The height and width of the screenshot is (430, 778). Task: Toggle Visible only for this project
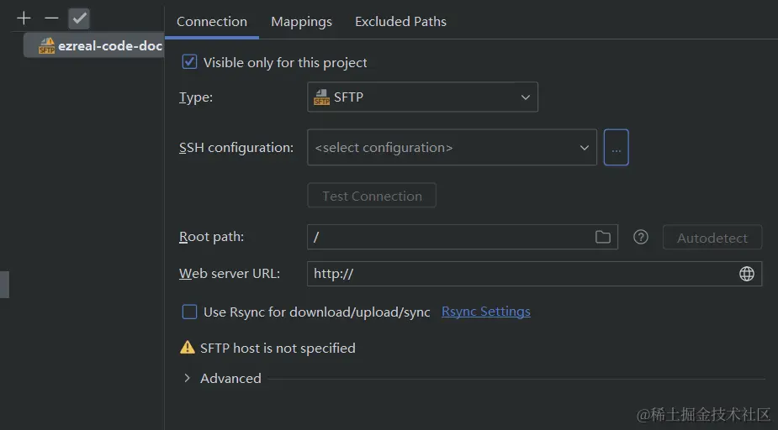pyautogui.click(x=190, y=62)
